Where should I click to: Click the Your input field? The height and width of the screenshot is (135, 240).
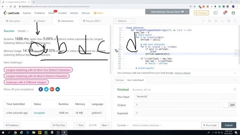point(185,97)
